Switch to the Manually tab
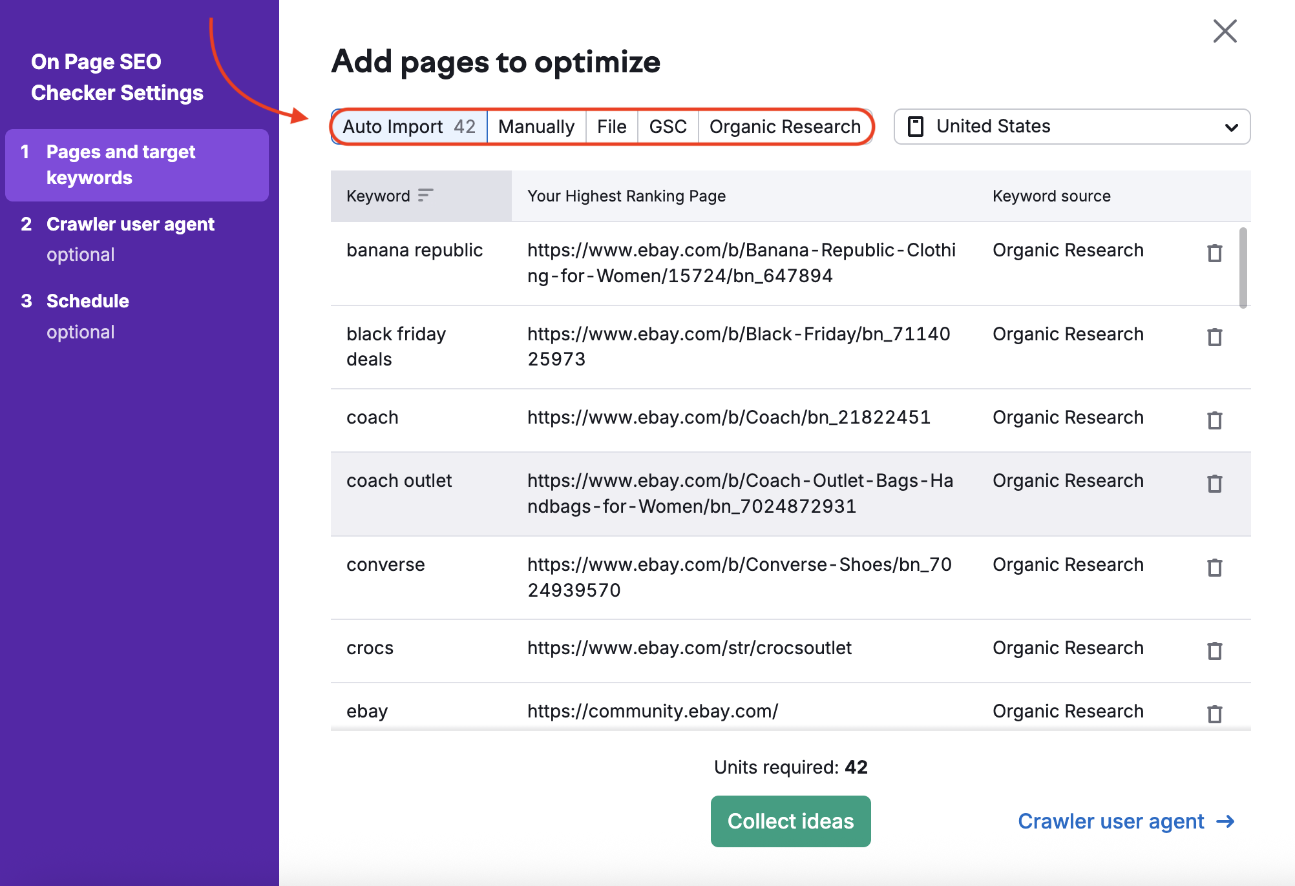 click(x=536, y=127)
